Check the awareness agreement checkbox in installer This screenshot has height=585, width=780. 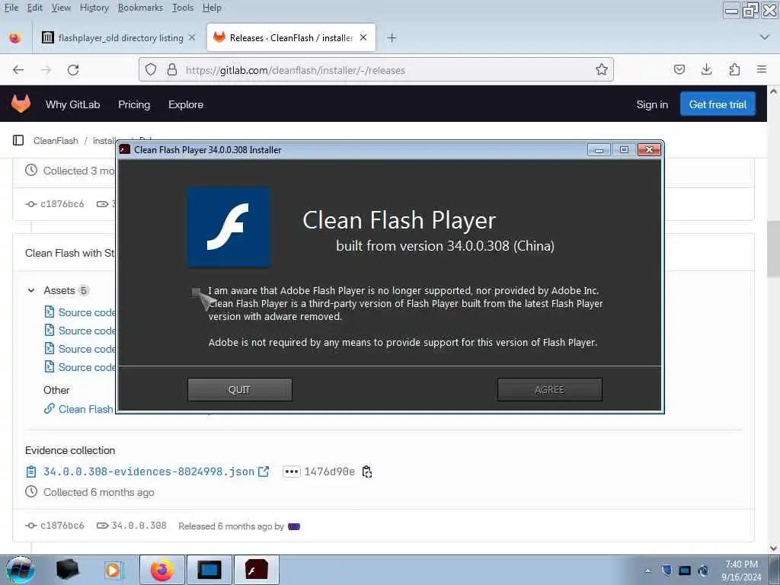(196, 292)
